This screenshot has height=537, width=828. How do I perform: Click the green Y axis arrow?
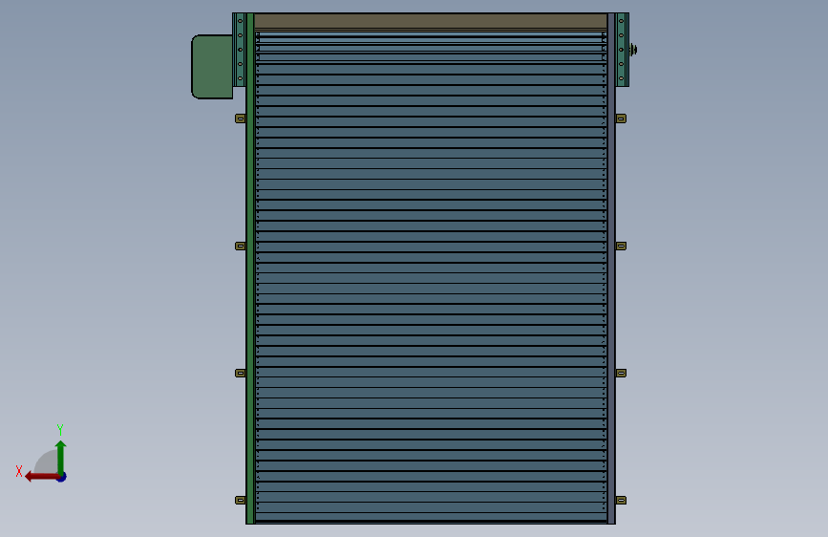[61, 457]
